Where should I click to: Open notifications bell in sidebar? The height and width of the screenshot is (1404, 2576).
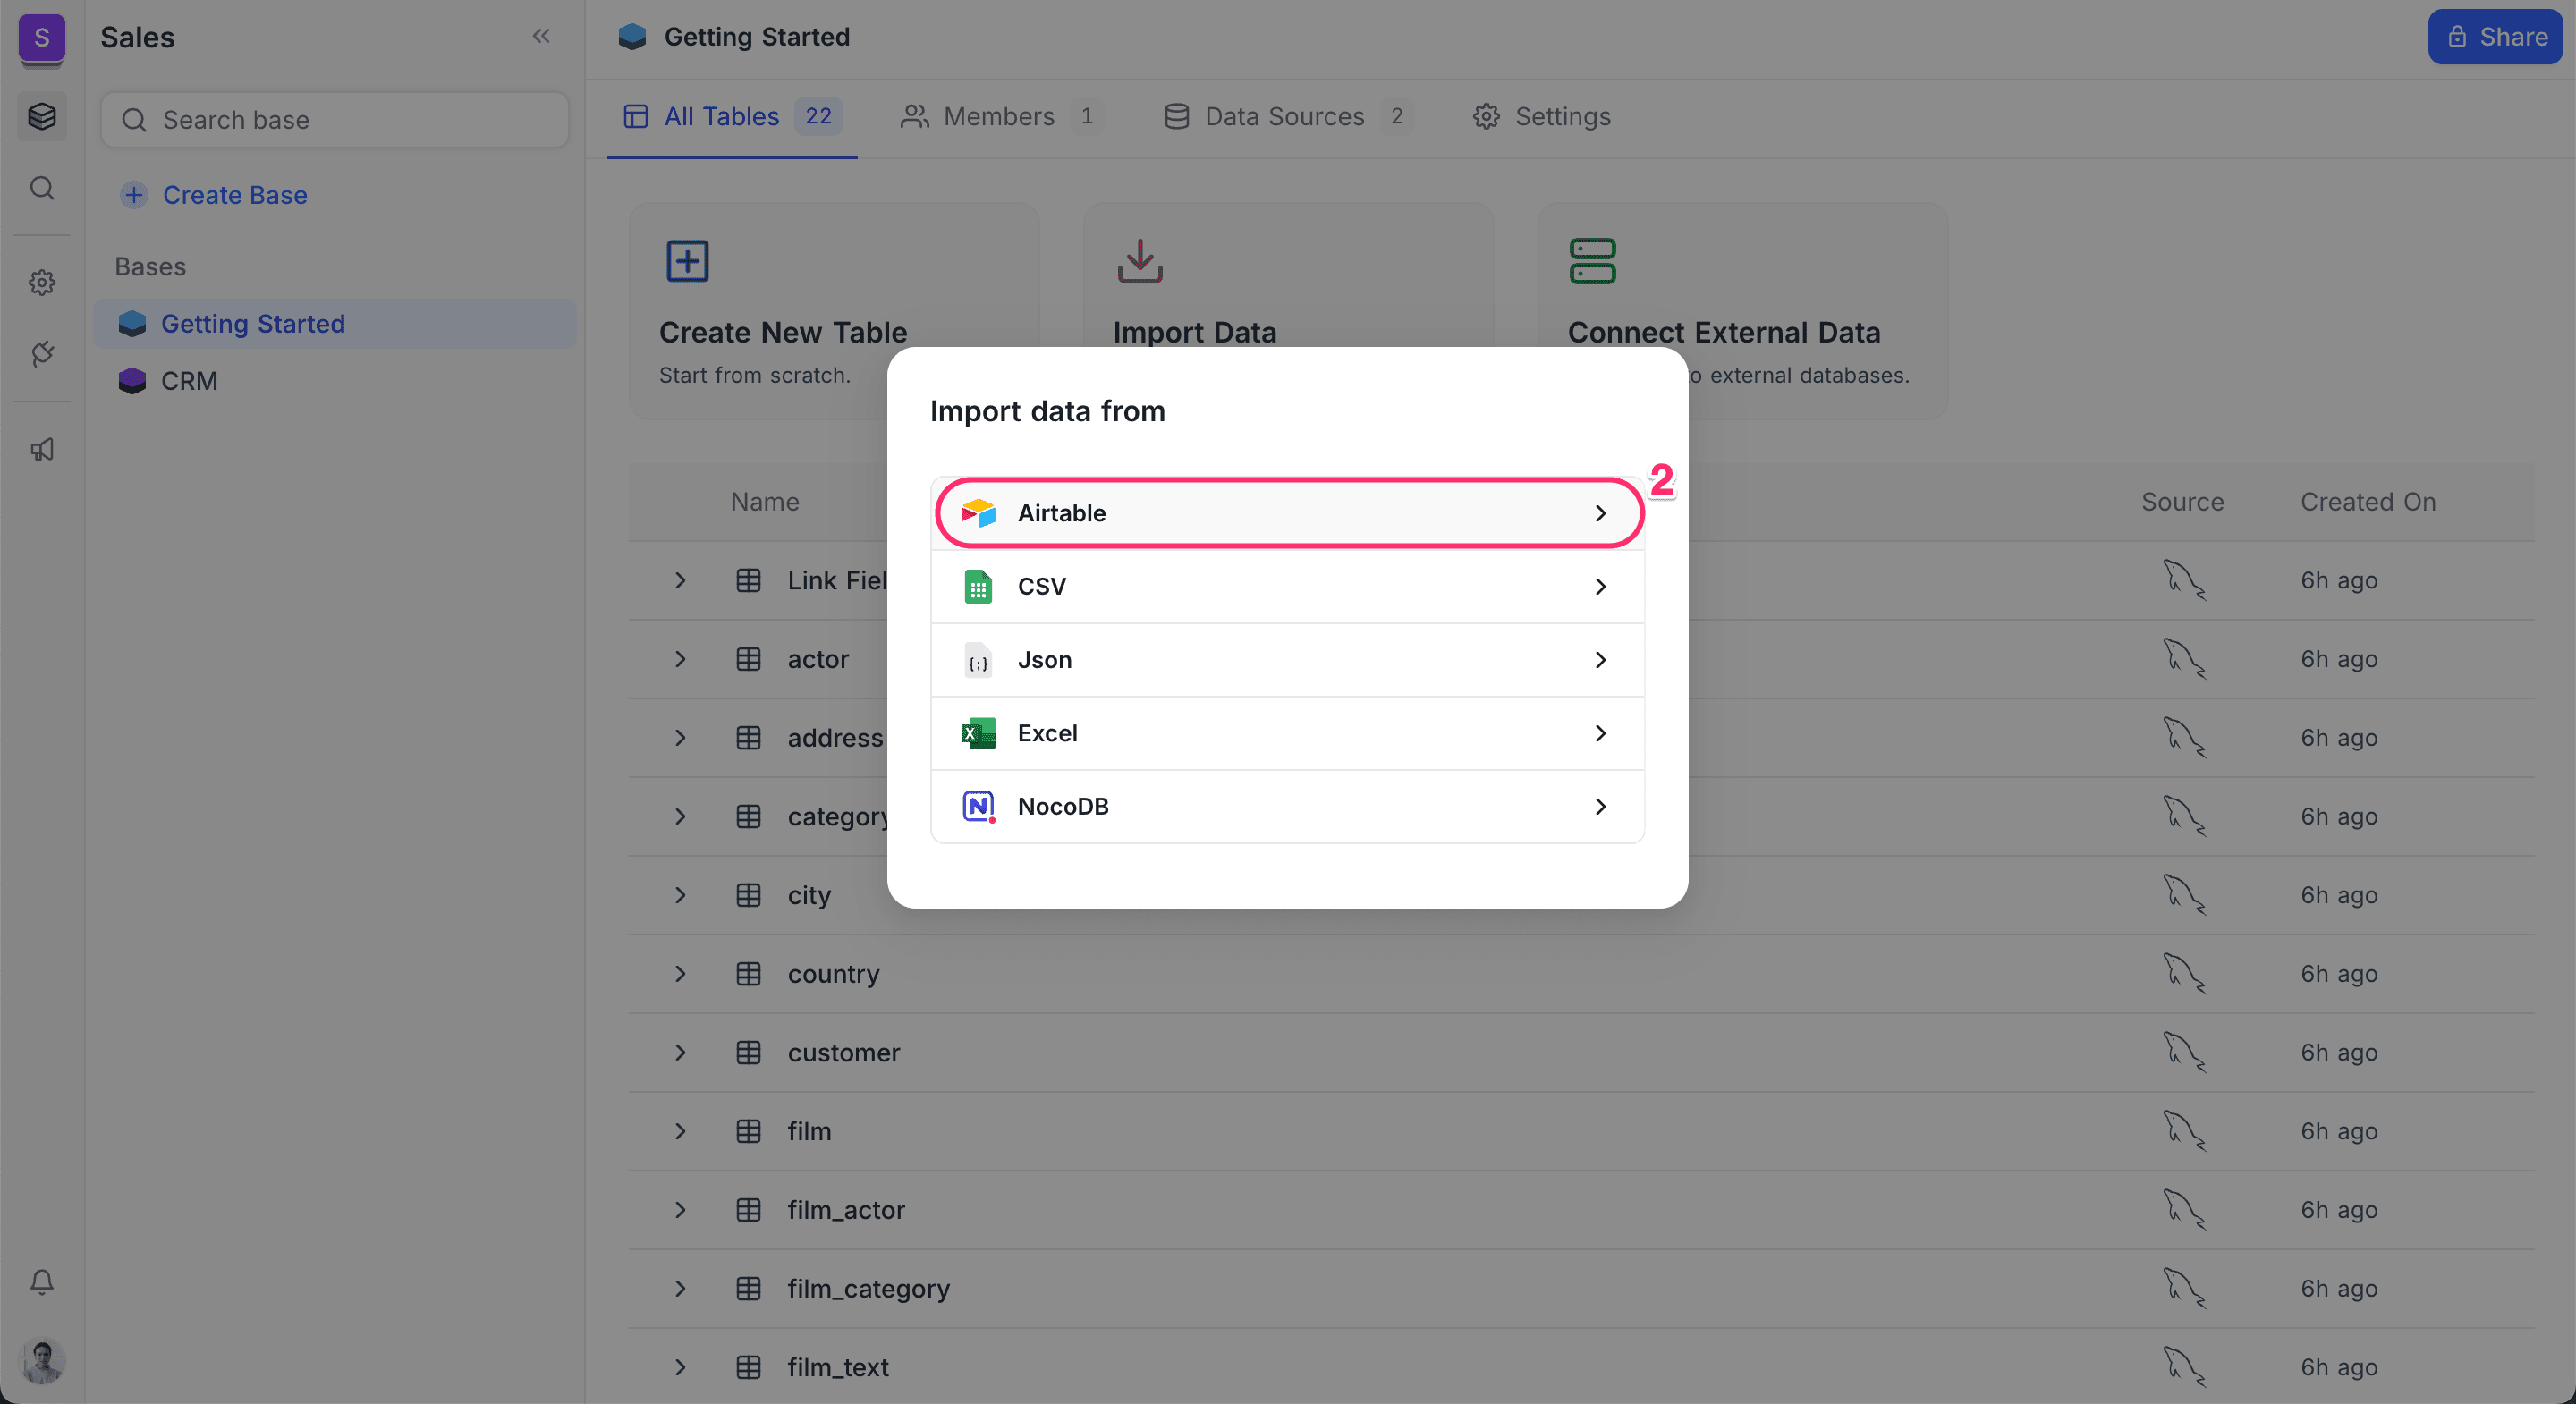coord(42,1281)
